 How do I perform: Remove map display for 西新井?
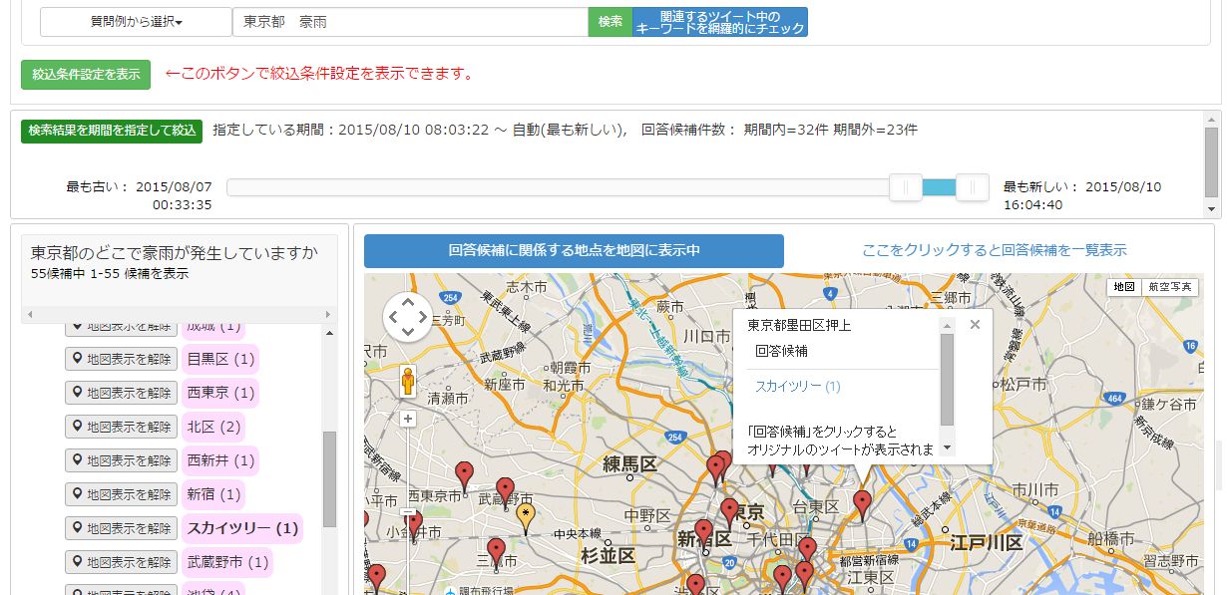click(x=122, y=460)
